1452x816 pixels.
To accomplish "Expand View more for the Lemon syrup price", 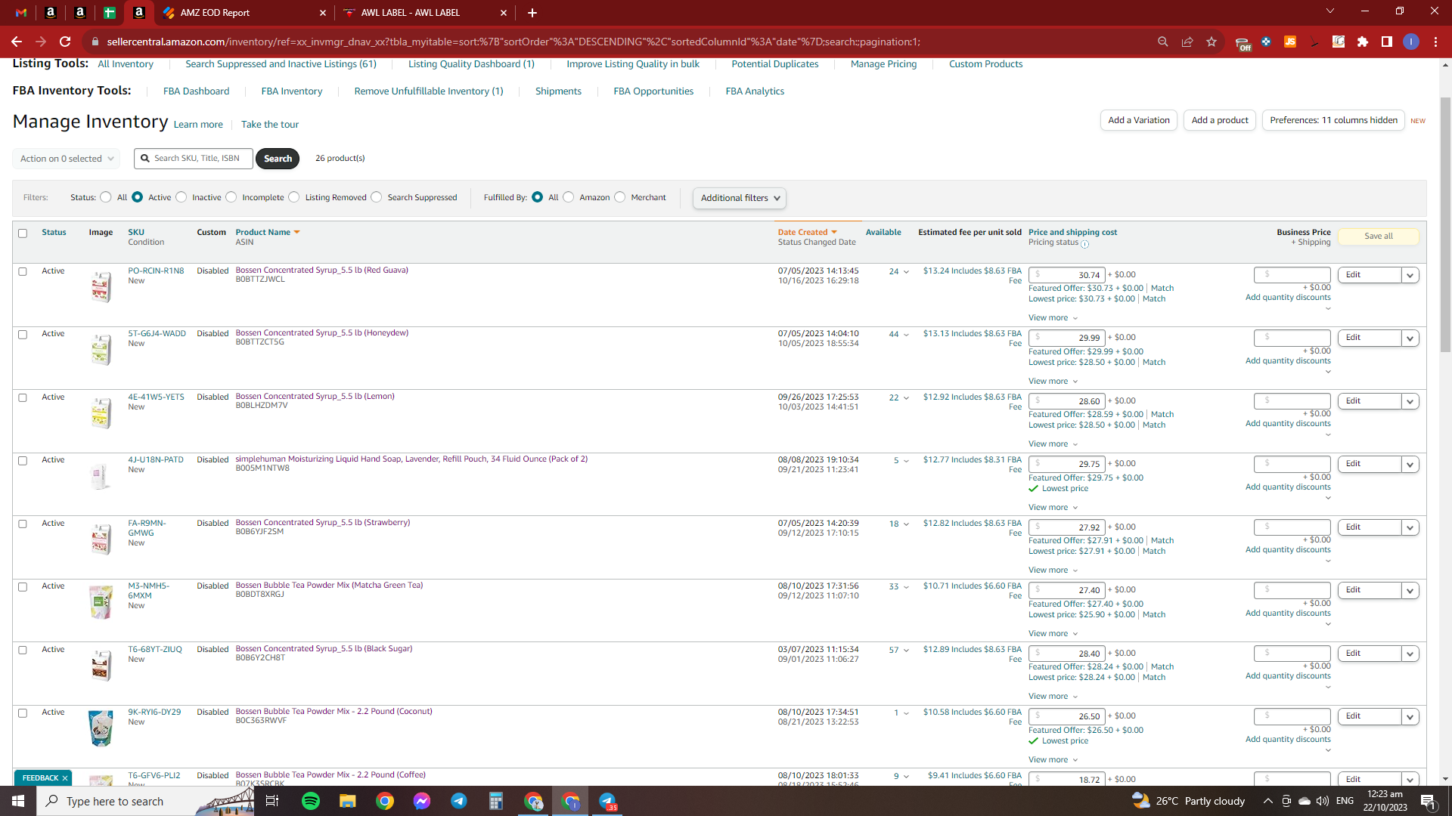I will pos(1053,444).
